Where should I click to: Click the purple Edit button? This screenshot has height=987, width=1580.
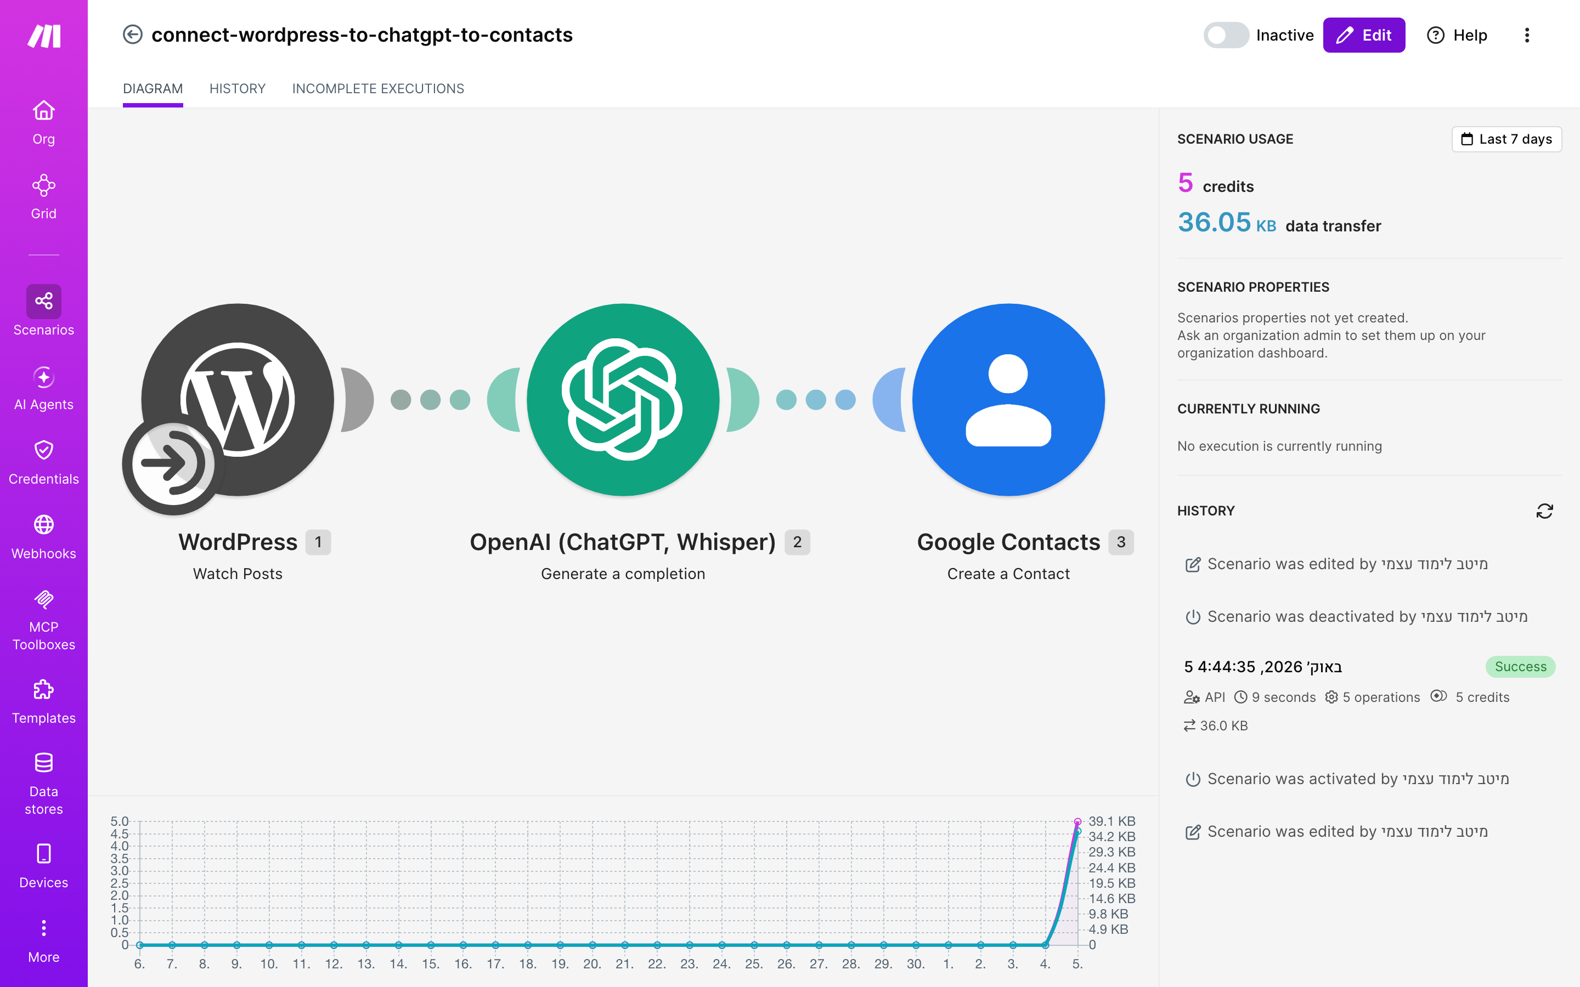[1364, 35]
